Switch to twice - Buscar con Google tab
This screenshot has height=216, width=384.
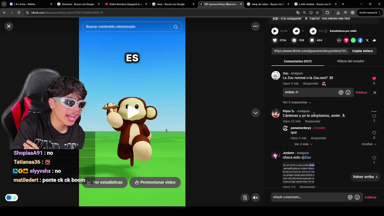173,4
